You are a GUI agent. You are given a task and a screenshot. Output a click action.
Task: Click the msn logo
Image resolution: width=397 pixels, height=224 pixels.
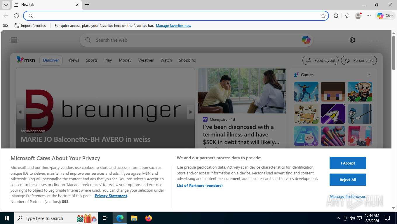[x=26, y=60]
